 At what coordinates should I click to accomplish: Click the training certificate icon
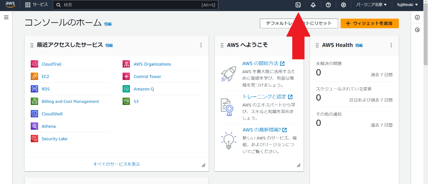click(x=227, y=107)
